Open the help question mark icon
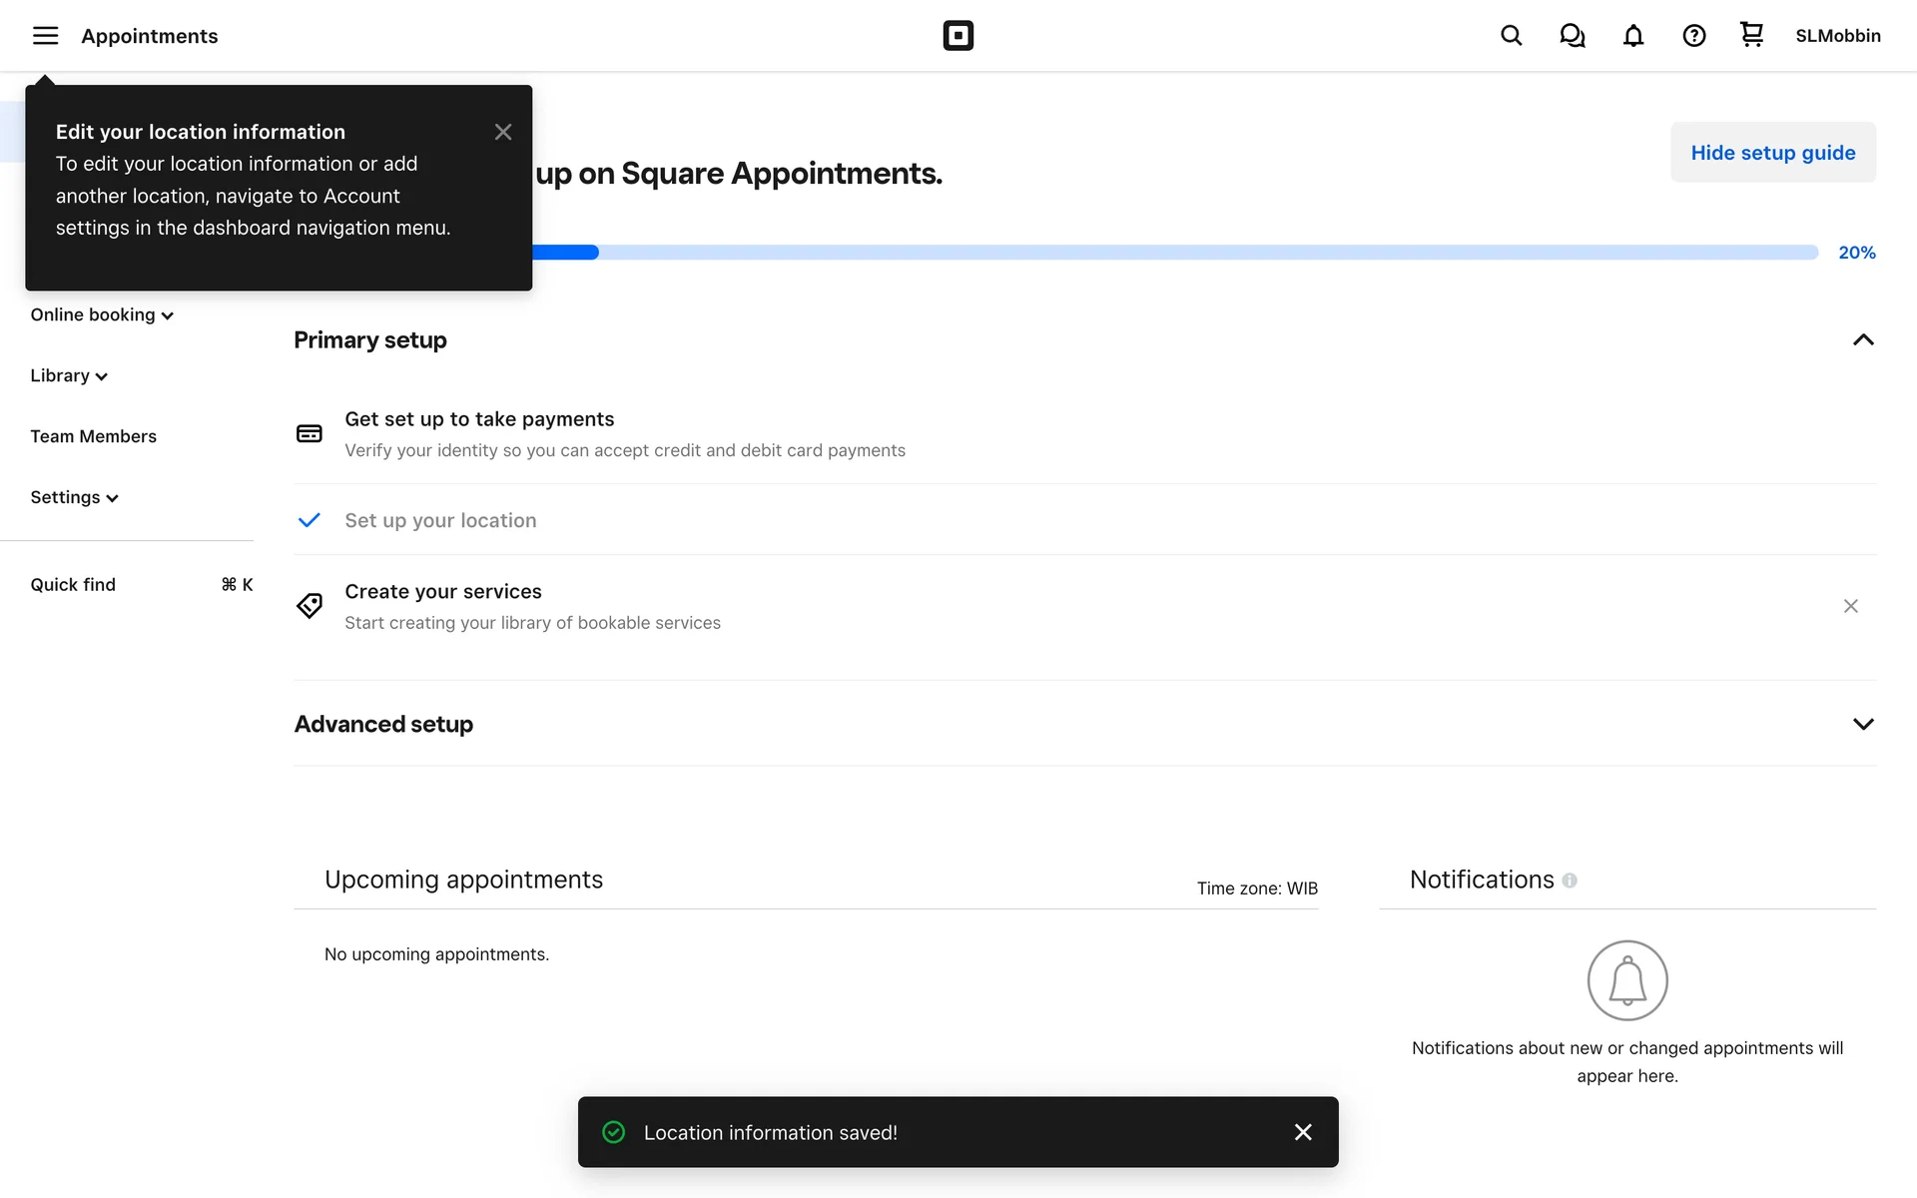Viewport: 1917px width, 1198px height. [x=1693, y=36]
